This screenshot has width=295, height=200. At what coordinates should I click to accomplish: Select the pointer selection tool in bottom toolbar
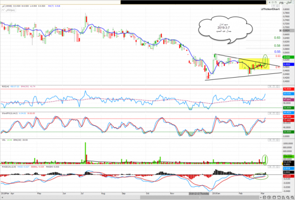coord(279,197)
